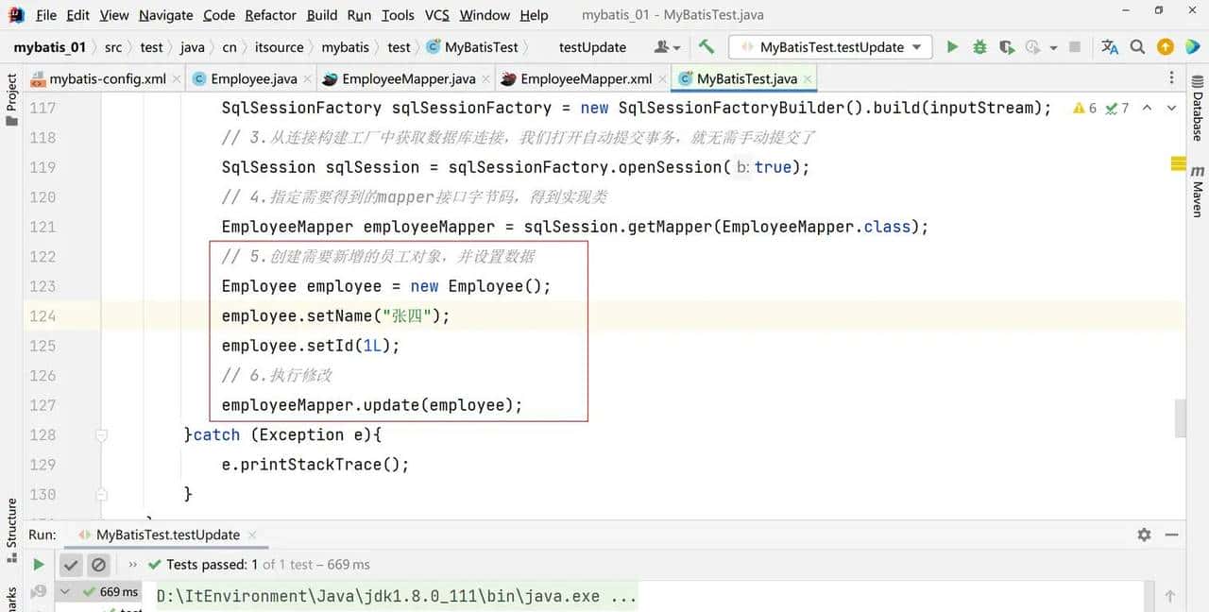Open the Tools menu

398,15
